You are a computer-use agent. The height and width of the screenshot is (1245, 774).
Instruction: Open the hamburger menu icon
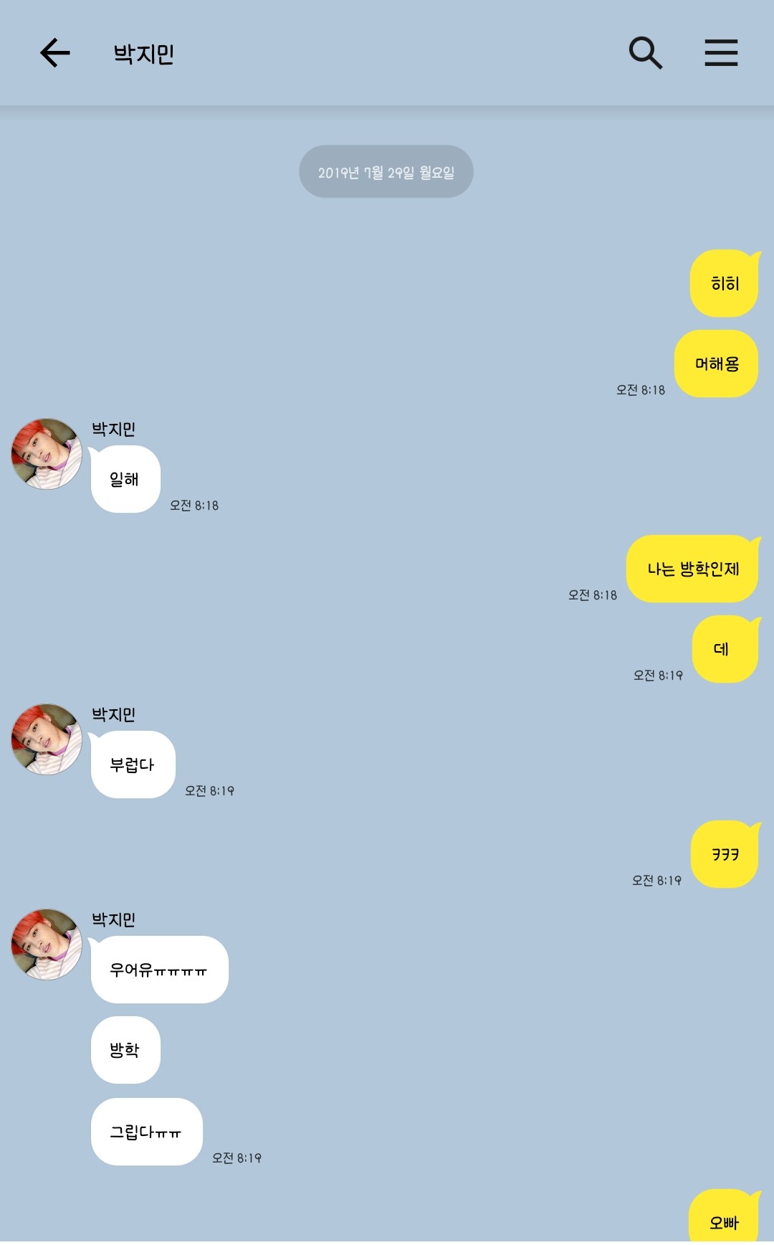coord(721,53)
